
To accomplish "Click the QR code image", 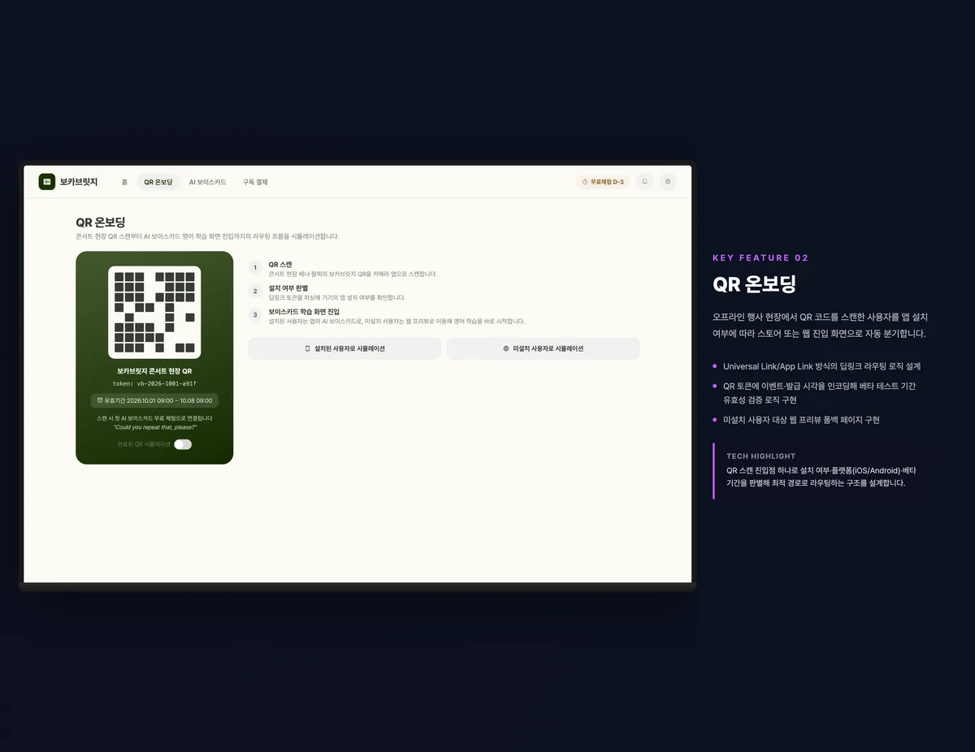I will (x=154, y=312).
